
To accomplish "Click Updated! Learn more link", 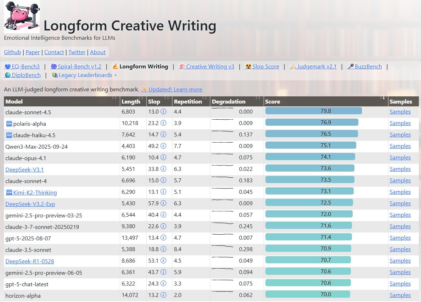I will 172,89.
